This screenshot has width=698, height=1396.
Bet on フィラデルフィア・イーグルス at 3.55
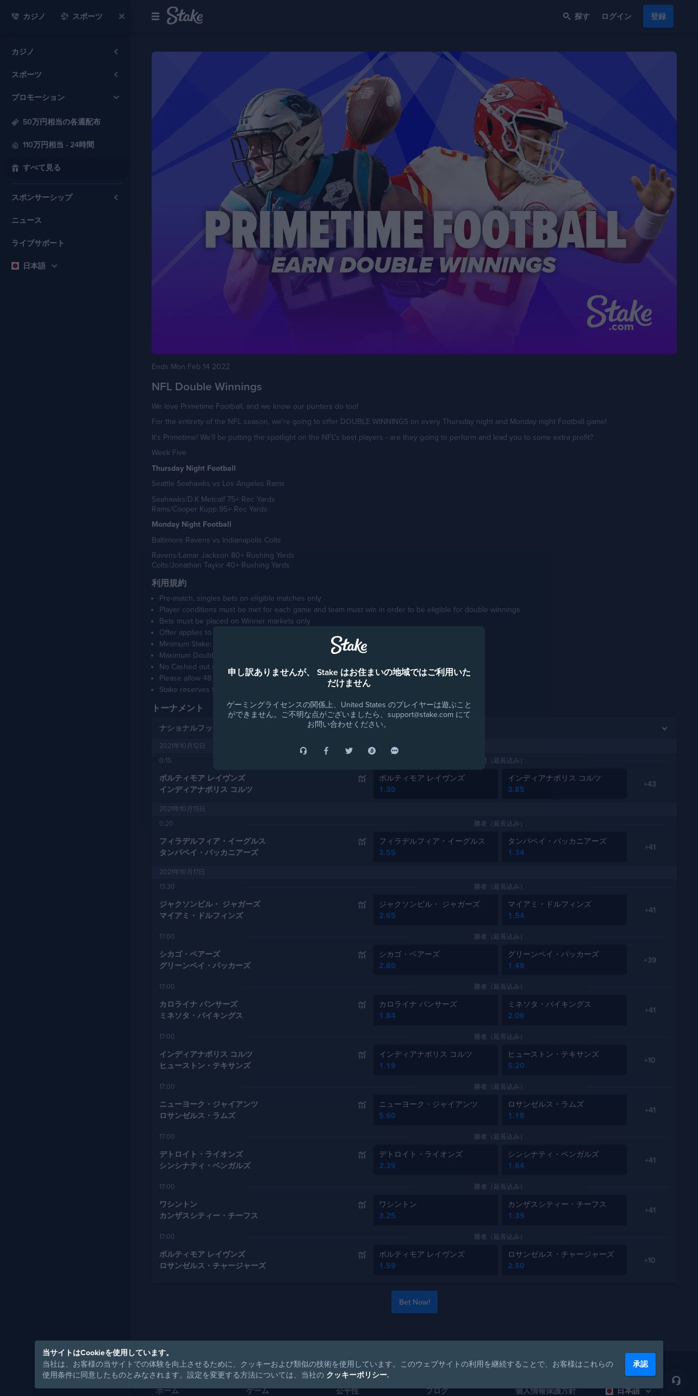[435, 847]
